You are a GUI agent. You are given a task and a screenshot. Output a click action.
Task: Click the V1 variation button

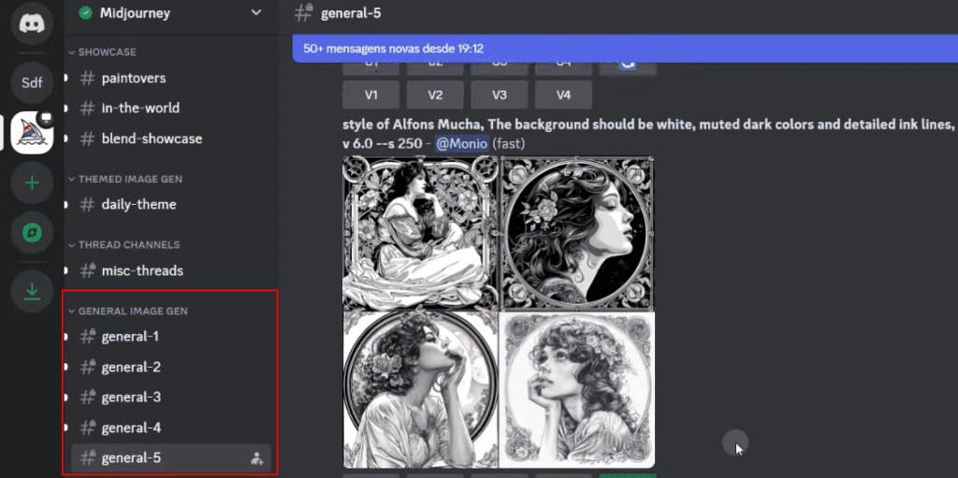coord(370,94)
